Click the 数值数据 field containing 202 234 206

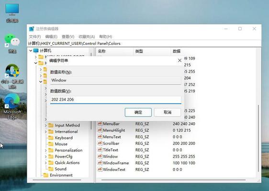116,99
